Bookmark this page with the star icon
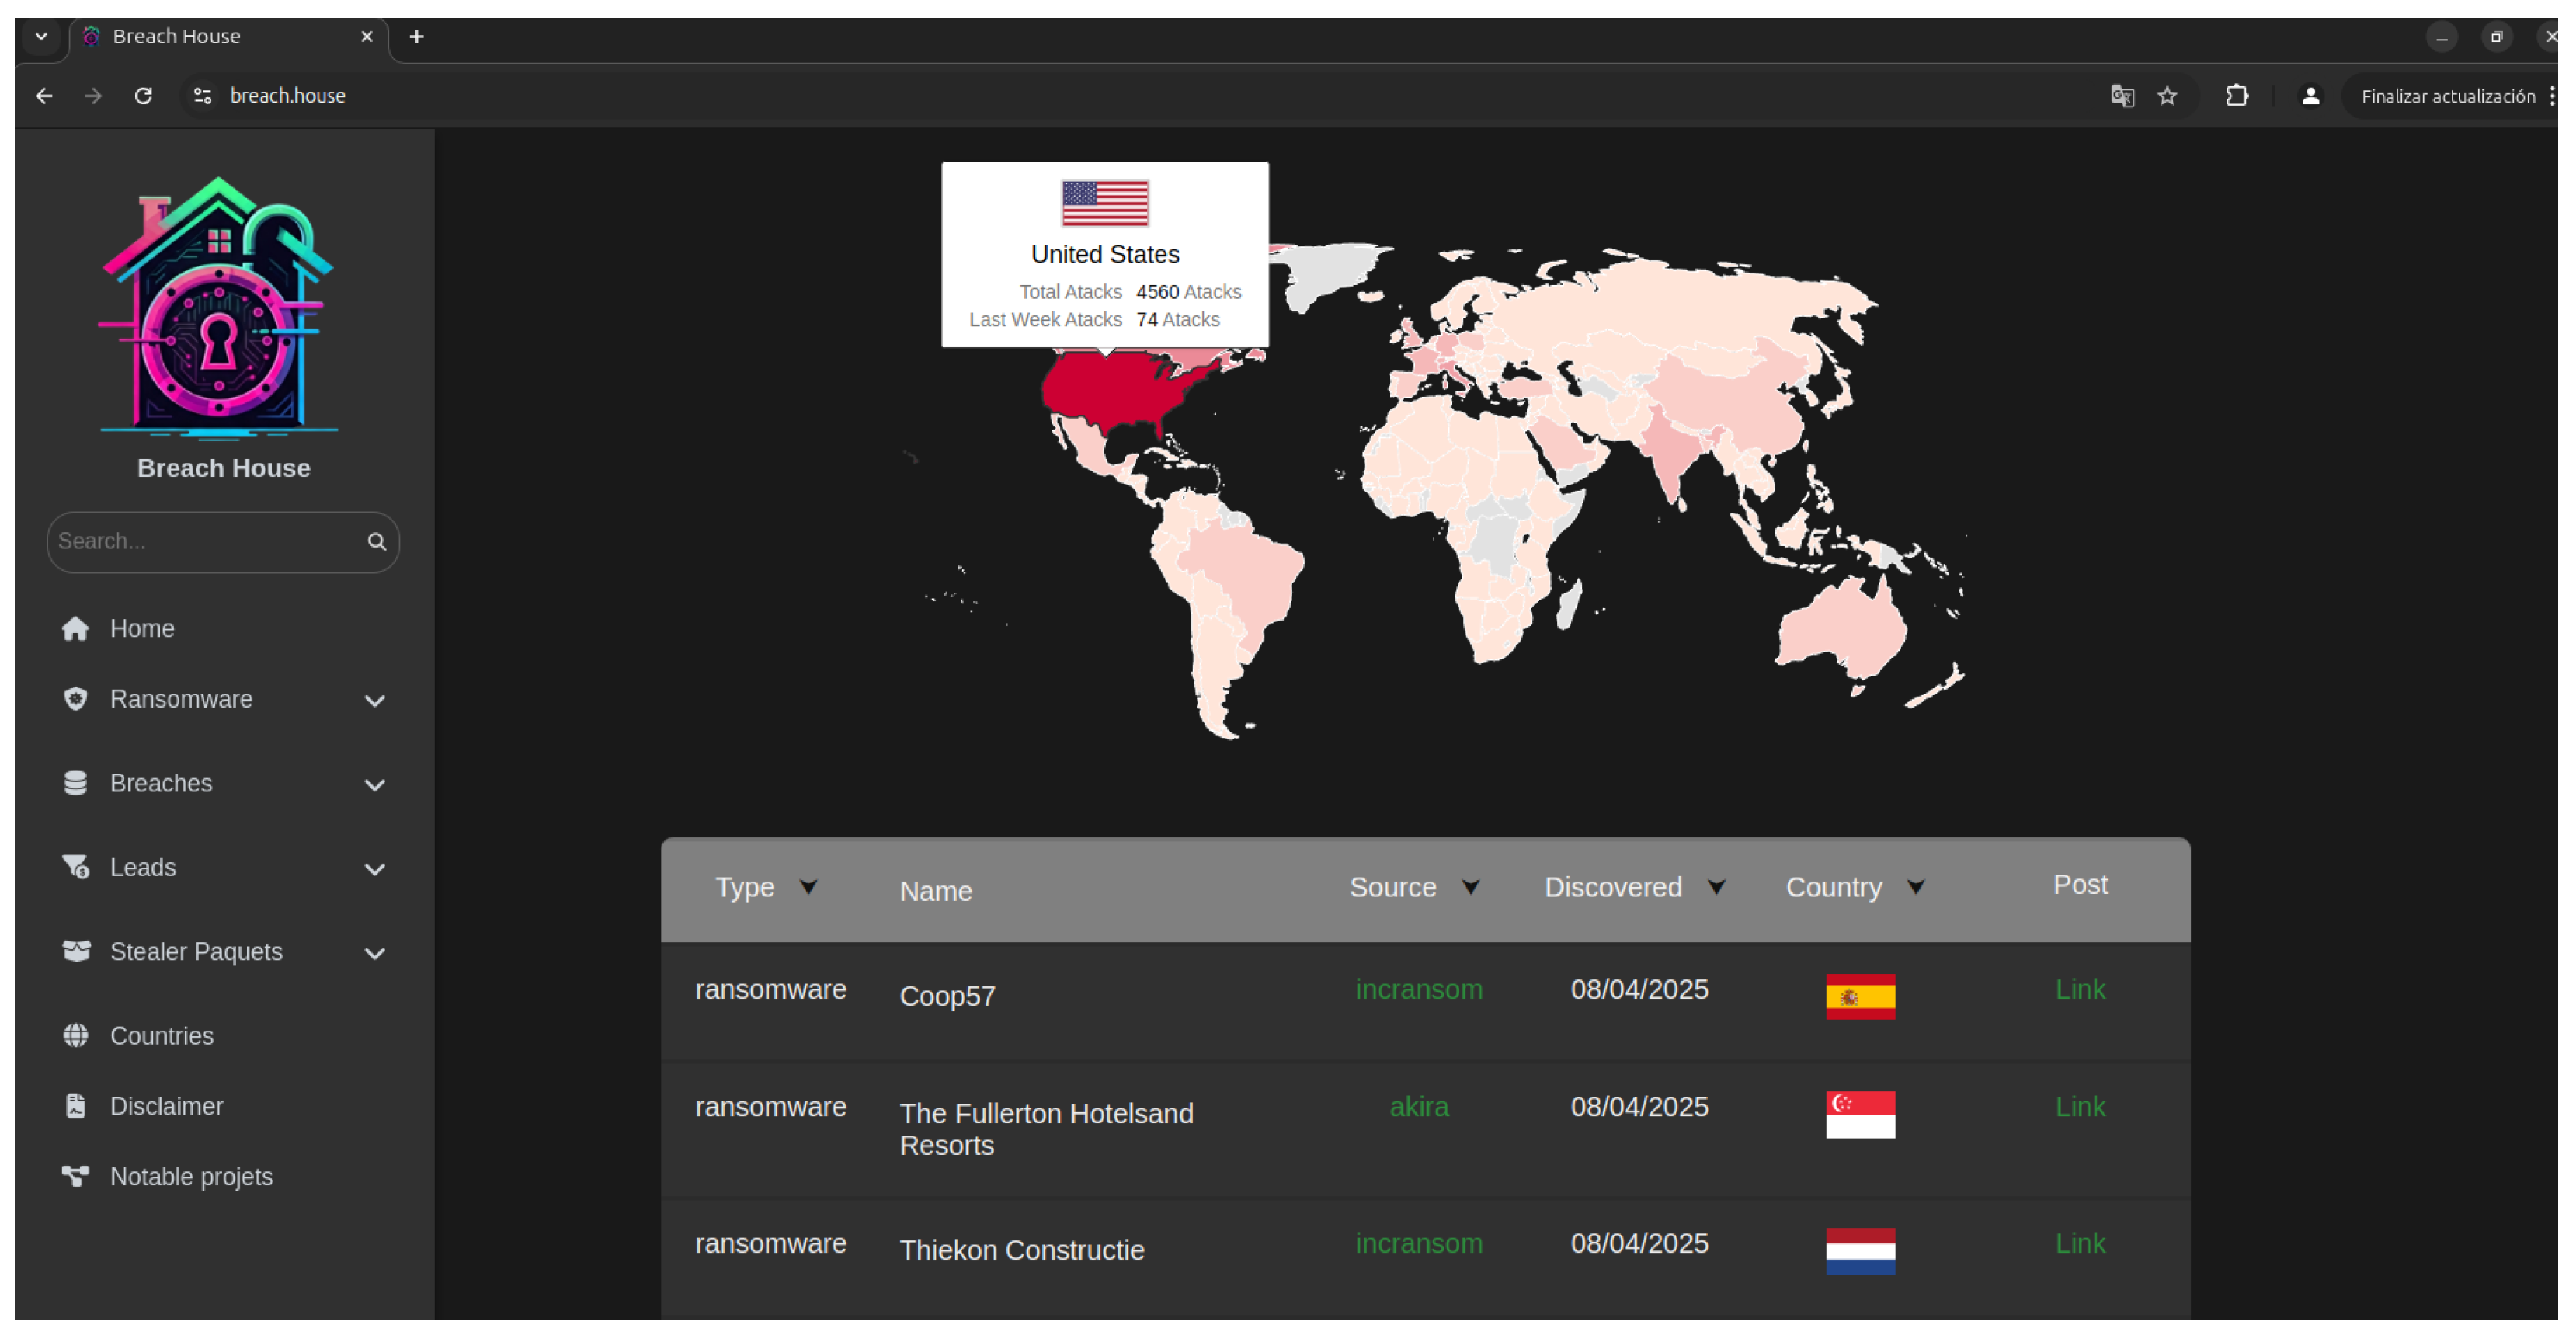Viewport: 2576px width, 1339px height. (2166, 96)
